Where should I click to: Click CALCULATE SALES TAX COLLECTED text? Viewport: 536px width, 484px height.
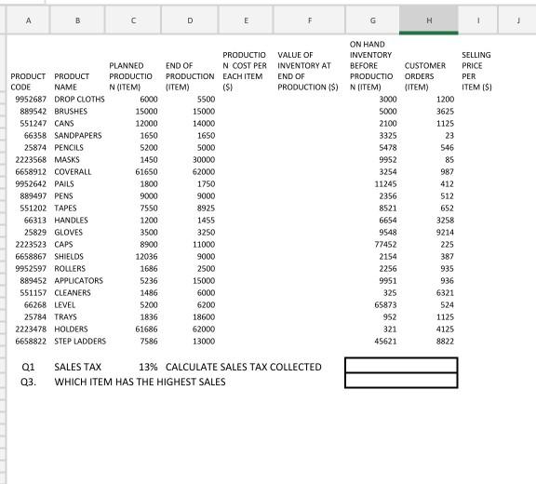tap(244, 367)
